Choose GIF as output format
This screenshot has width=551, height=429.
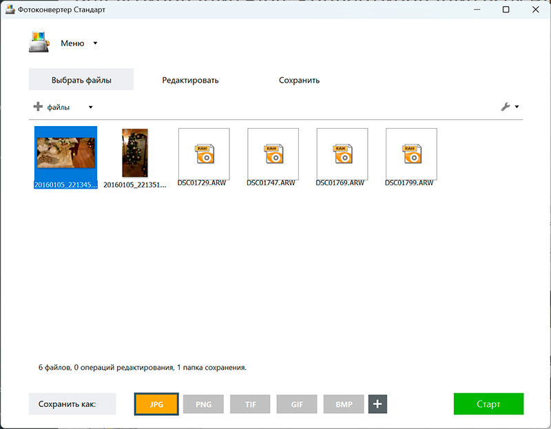[298, 404]
